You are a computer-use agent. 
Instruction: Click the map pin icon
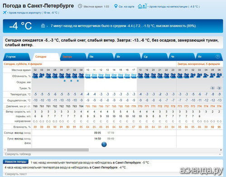coord(115,6)
